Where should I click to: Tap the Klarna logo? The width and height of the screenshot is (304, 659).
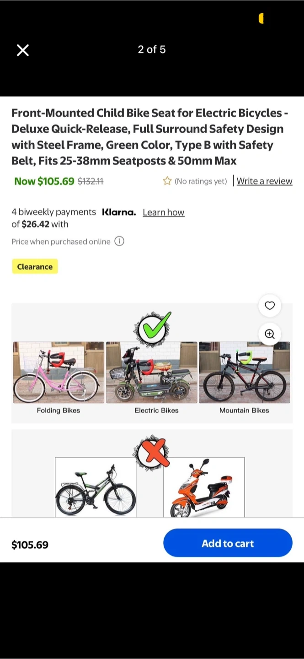pos(119,212)
